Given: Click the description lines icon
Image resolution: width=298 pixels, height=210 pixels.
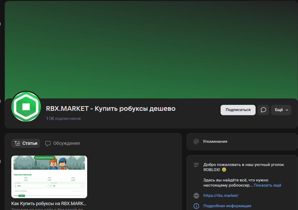Looking at the screenshot, I should (196, 165).
